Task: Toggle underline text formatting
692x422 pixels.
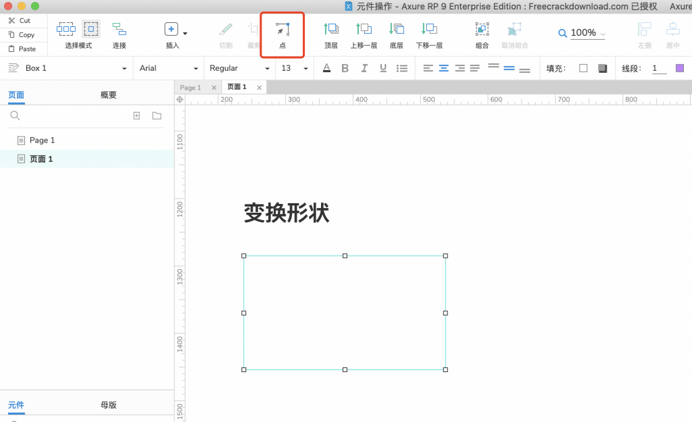Action: point(383,68)
